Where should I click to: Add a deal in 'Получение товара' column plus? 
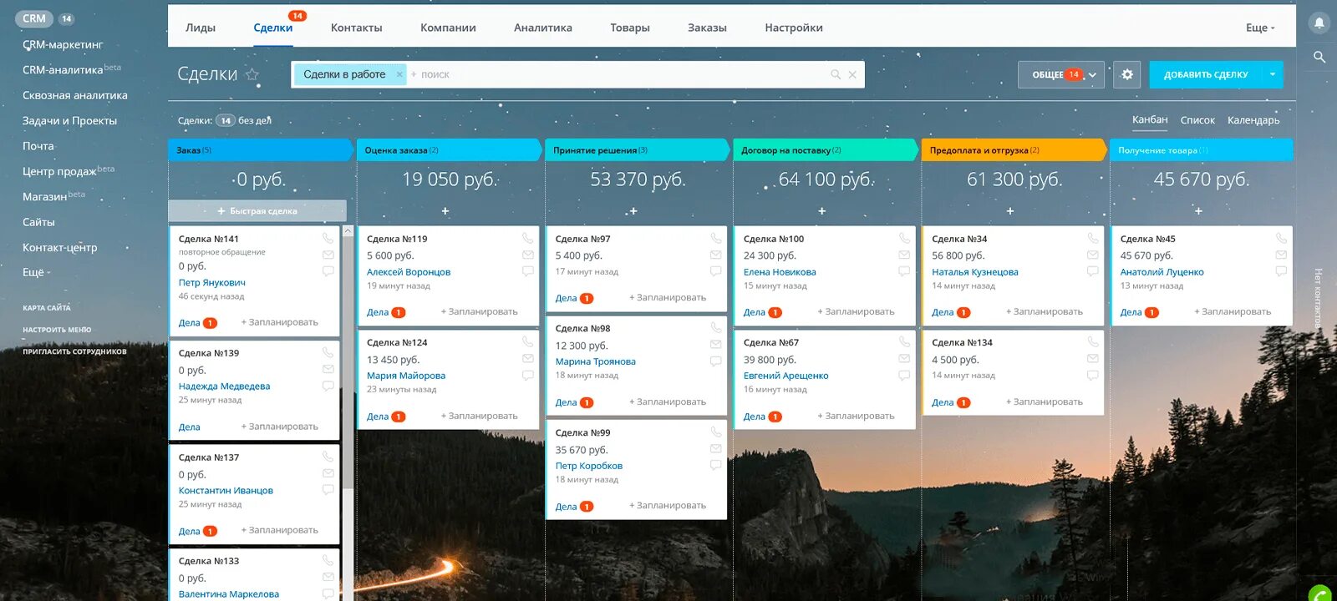[x=1198, y=211]
